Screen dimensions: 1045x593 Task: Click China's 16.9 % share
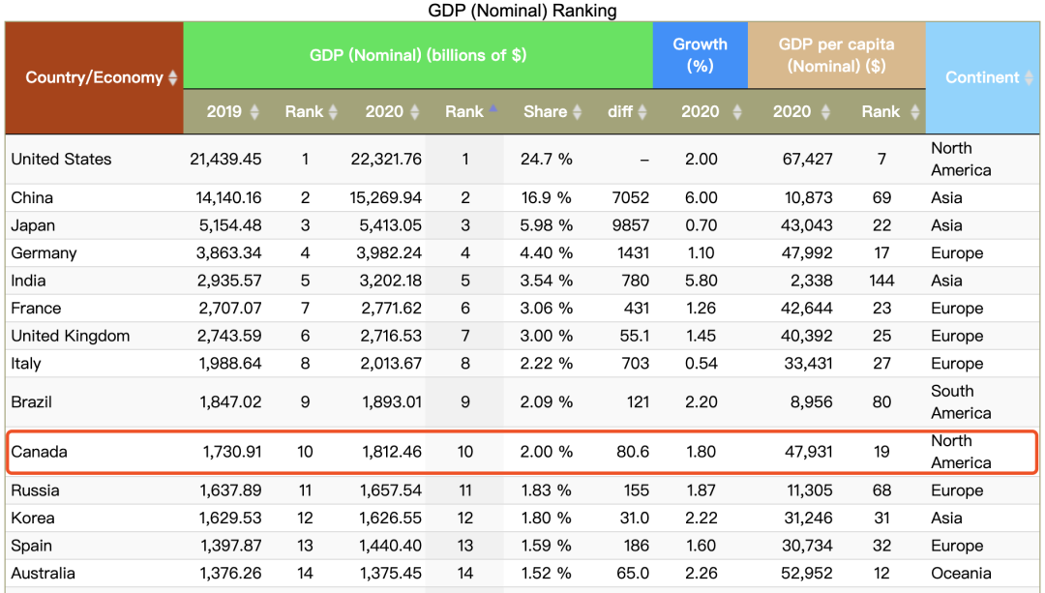pyautogui.click(x=547, y=198)
